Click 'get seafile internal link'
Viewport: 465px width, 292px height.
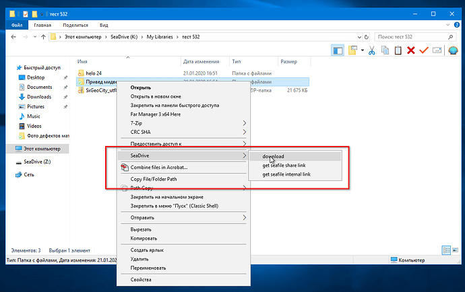[x=286, y=174]
